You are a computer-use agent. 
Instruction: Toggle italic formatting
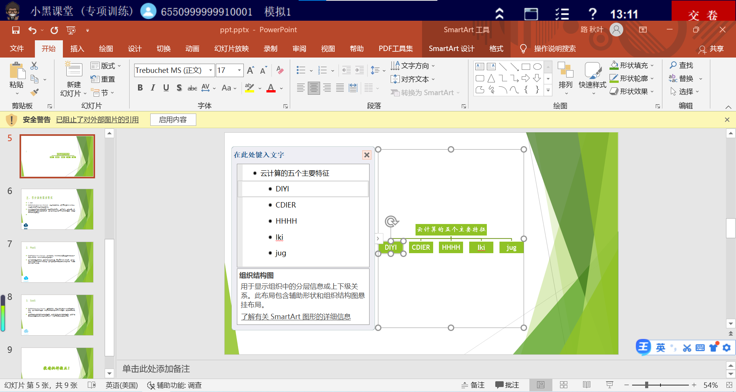click(x=153, y=87)
